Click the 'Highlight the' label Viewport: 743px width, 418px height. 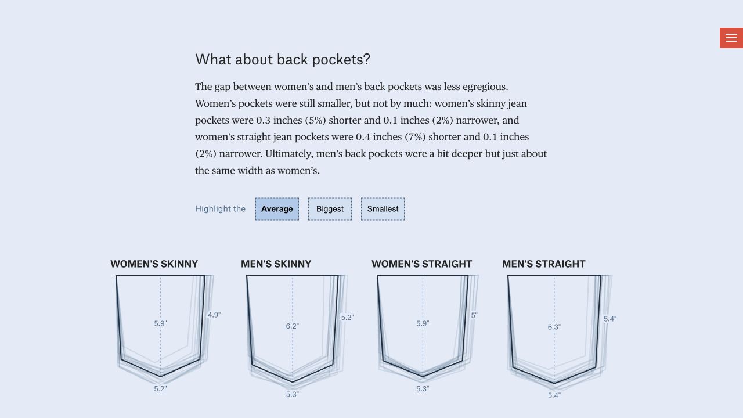[221, 209]
